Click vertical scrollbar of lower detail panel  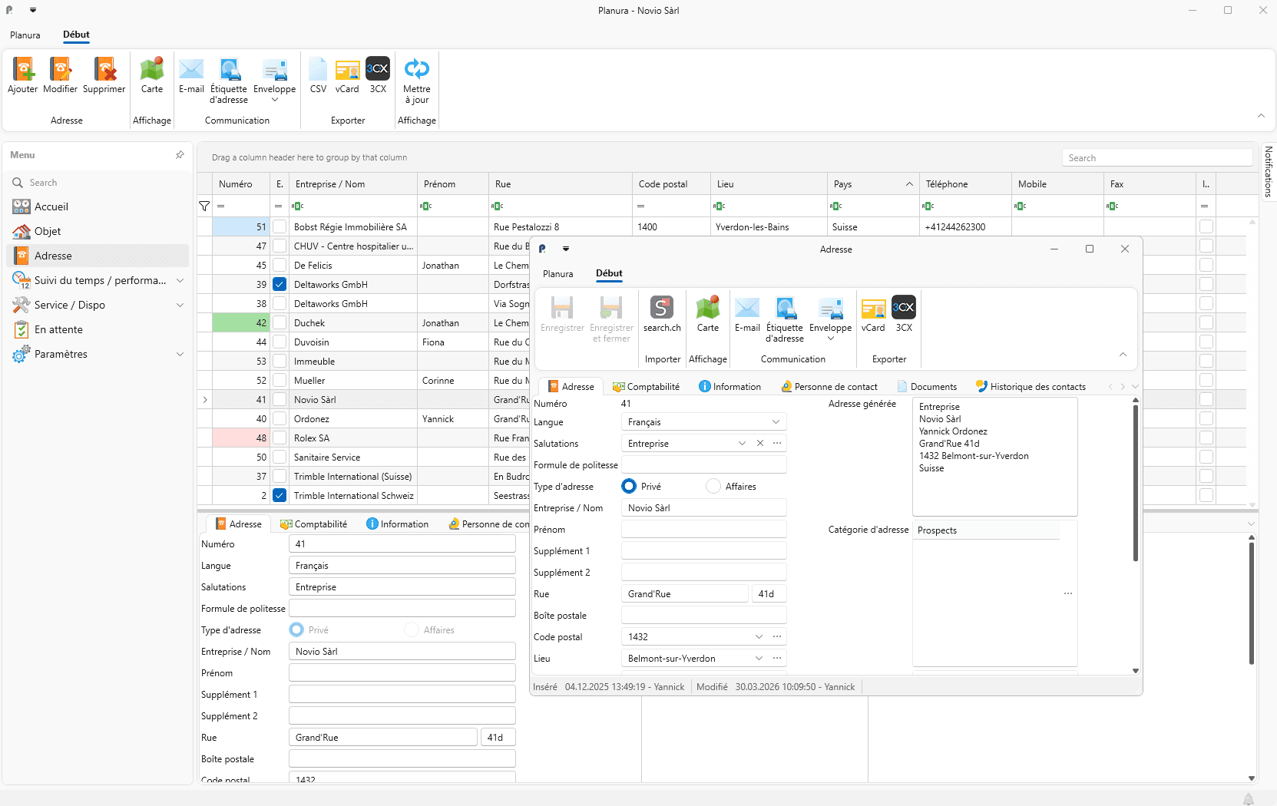(x=1252, y=603)
